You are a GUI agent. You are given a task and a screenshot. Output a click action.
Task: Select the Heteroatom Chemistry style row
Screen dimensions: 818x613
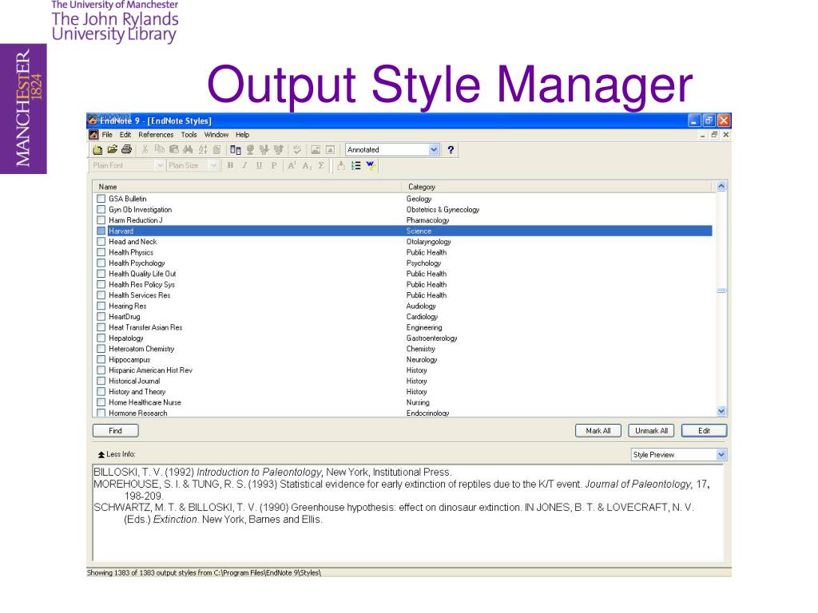click(x=403, y=349)
